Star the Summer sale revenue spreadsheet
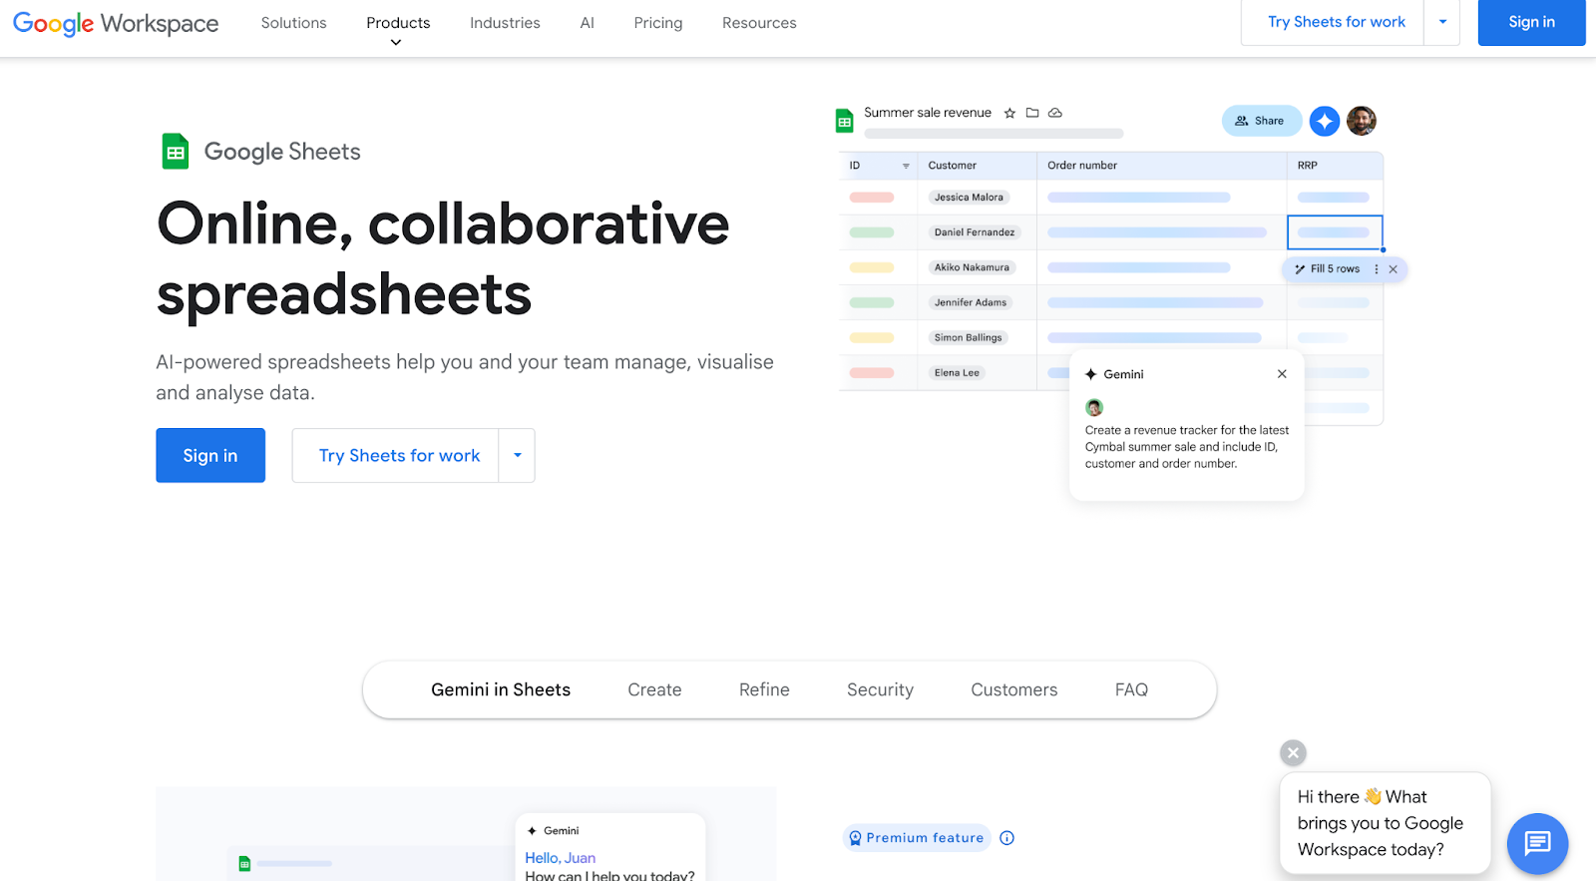 [x=1009, y=113]
